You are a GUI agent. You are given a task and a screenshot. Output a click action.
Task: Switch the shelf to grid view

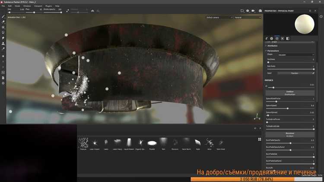tap(259, 139)
